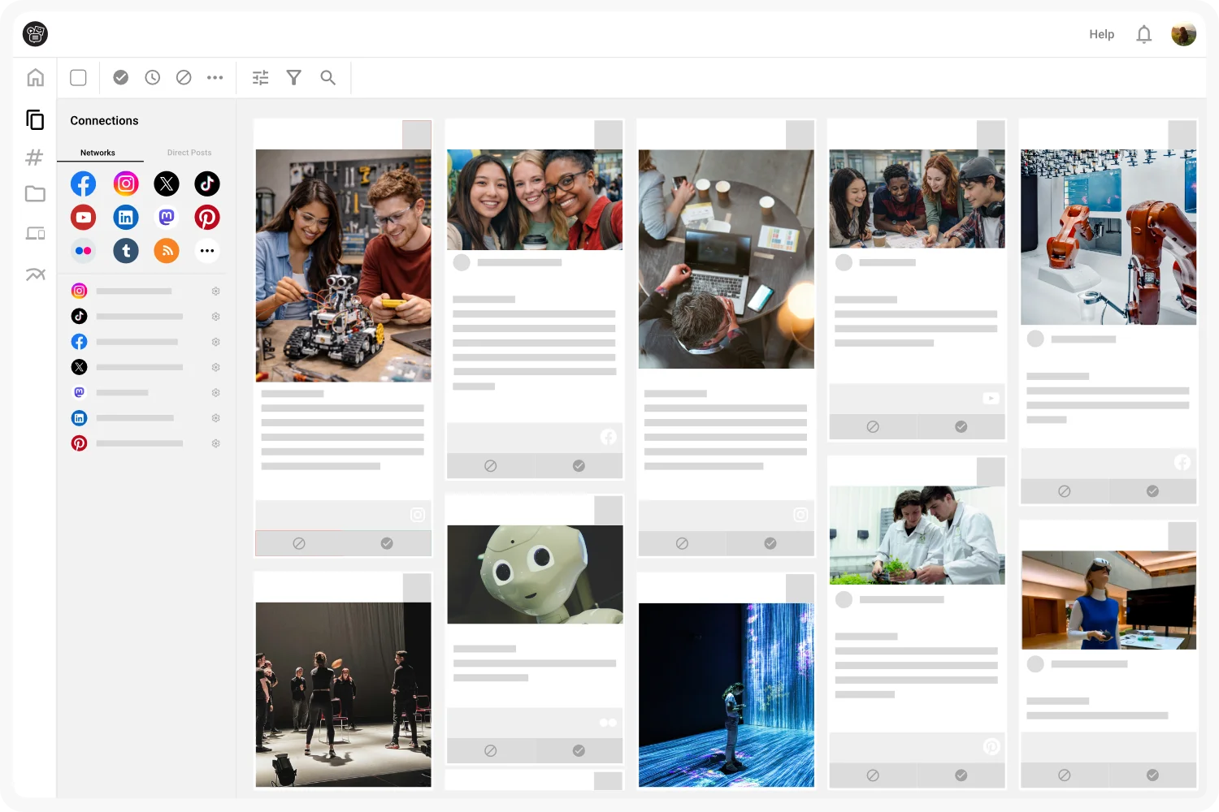Viewport: 1219px width, 812px height.
Task: Open the analytics trend icon in the sidebar
Action: 35,274
